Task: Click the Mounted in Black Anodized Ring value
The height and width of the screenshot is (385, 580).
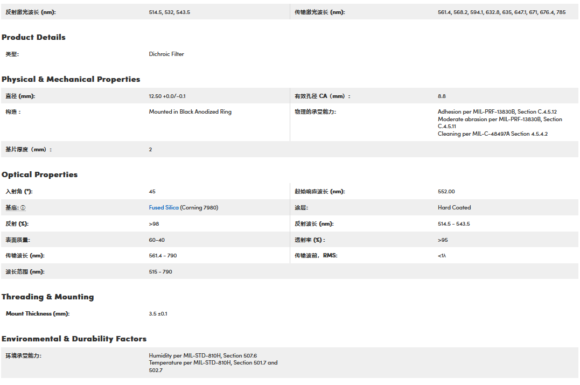Action: (x=190, y=112)
